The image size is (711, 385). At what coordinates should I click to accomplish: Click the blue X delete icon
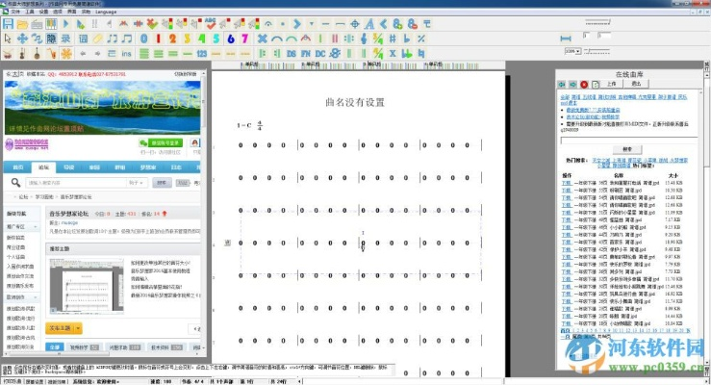click(x=261, y=38)
